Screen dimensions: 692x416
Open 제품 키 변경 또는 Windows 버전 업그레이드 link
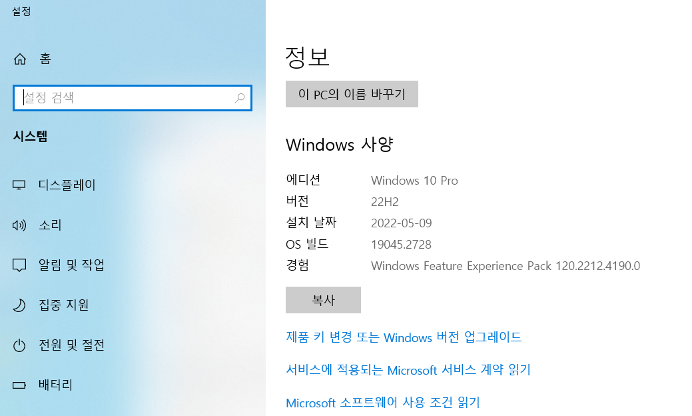[x=404, y=337]
